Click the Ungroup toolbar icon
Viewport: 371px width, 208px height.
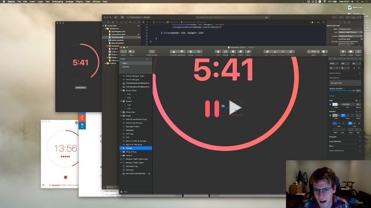coord(199,51)
